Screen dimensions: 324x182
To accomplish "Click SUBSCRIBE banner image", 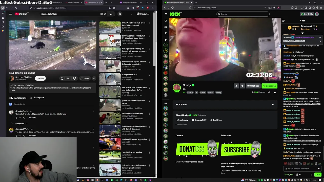I will click(x=241, y=149).
